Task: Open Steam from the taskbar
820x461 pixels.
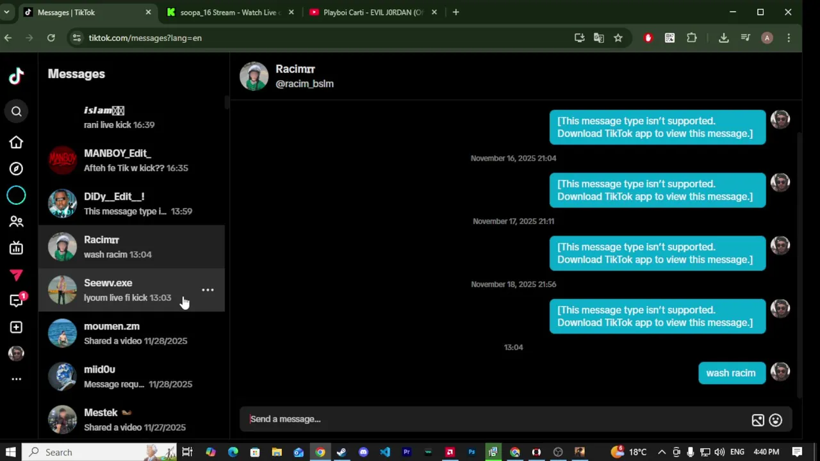Action: [x=341, y=452]
